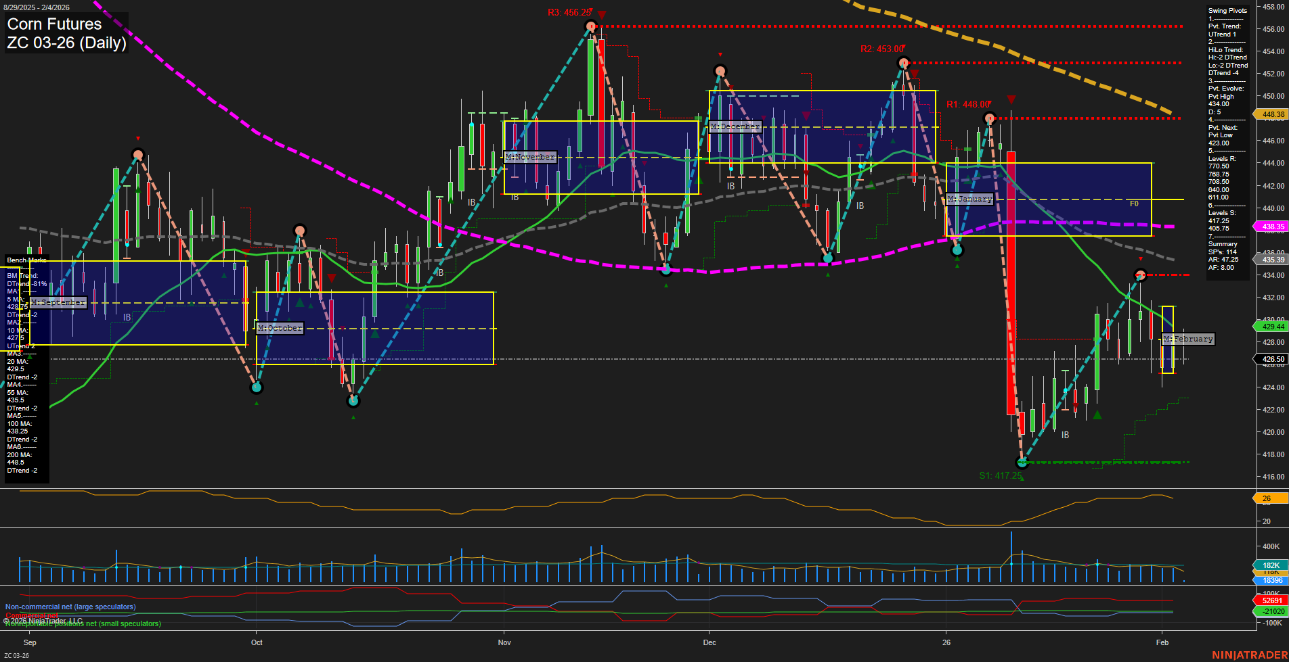Image resolution: width=1289 pixels, height=662 pixels.
Task: Click the © 2026 NinjaTrader, LLC copyright text
Action: click(43, 620)
